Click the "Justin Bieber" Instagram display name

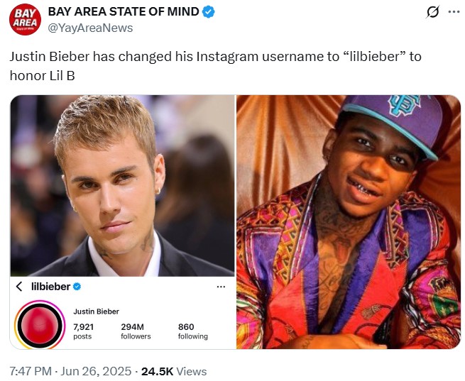(x=96, y=311)
